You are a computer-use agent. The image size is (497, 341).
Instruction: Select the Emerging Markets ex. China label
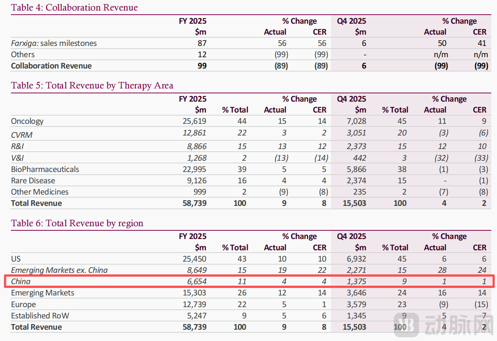click(x=59, y=270)
